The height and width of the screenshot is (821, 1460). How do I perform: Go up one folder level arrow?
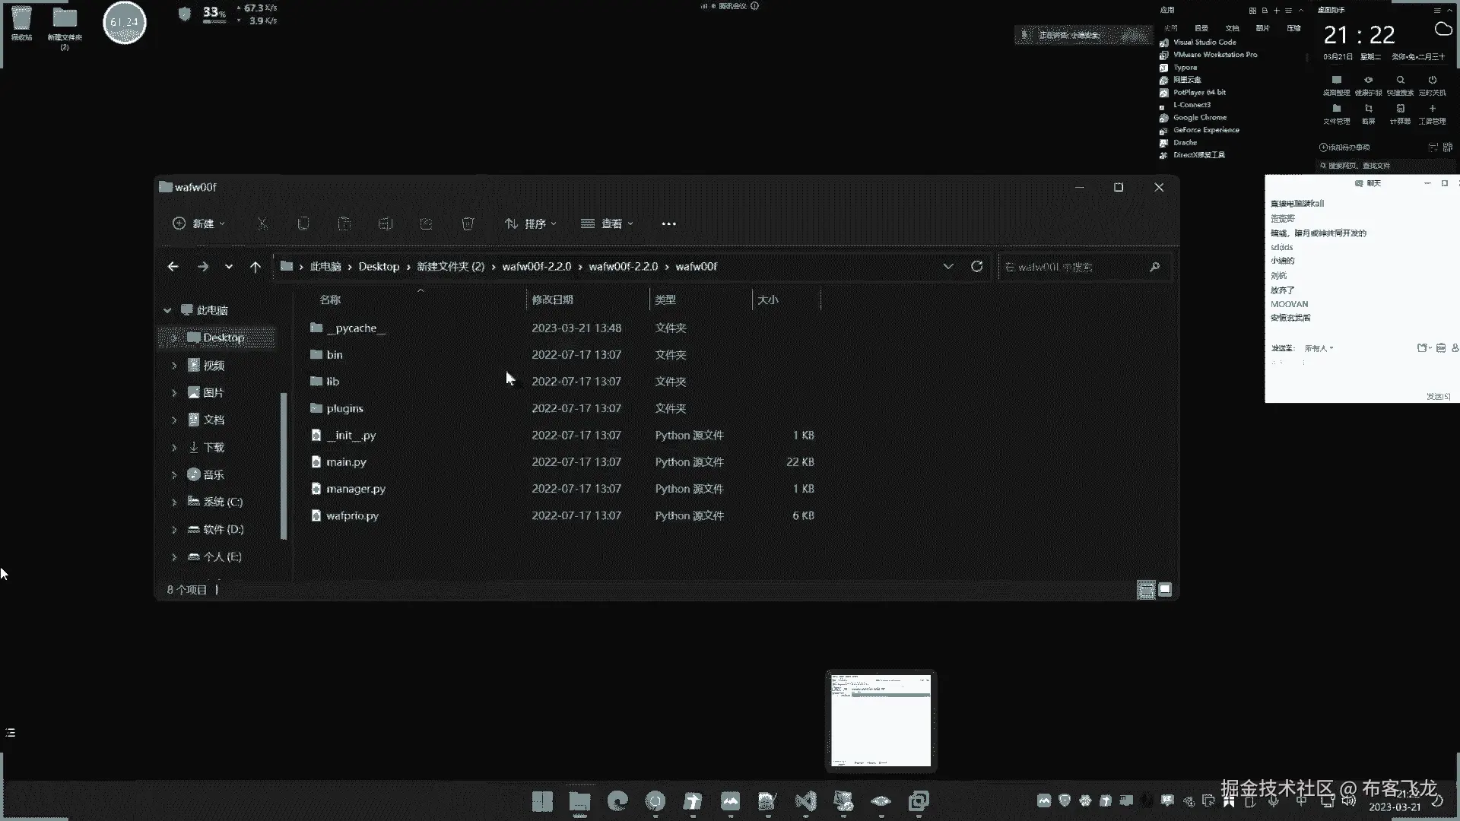(x=255, y=267)
